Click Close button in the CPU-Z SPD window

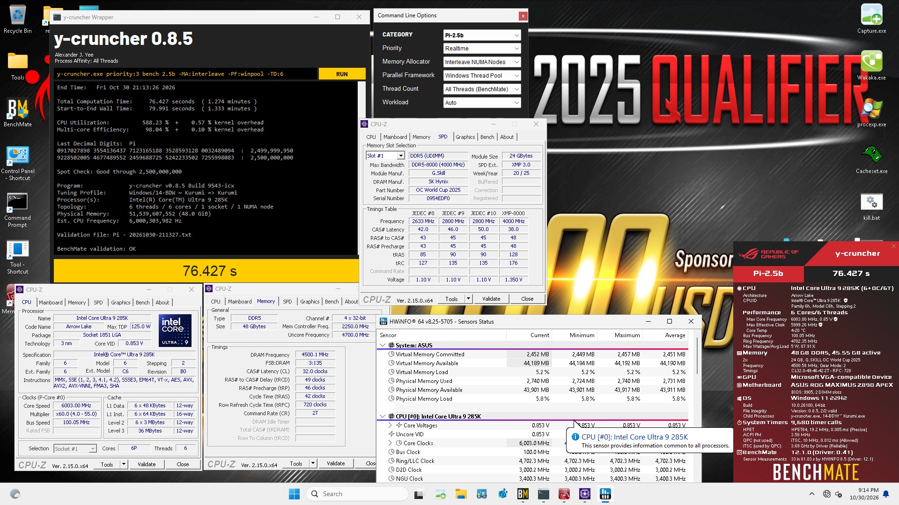tap(527, 299)
